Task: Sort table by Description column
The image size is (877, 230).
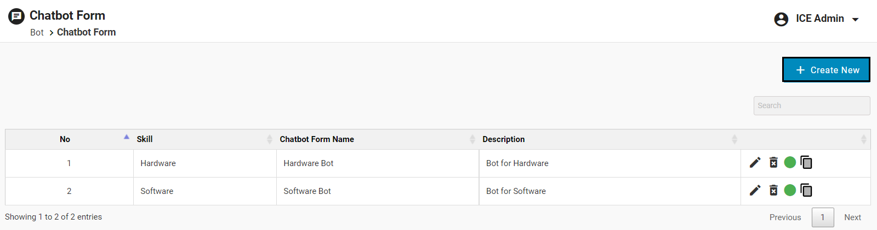Action: click(503, 139)
